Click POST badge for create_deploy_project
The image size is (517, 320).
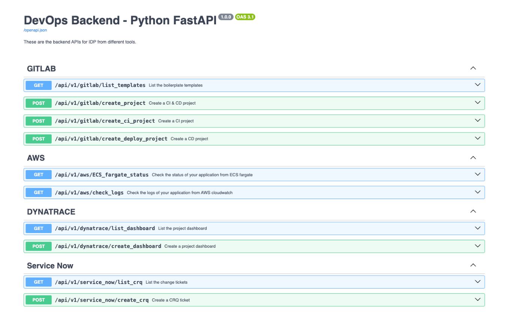point(39,139)
